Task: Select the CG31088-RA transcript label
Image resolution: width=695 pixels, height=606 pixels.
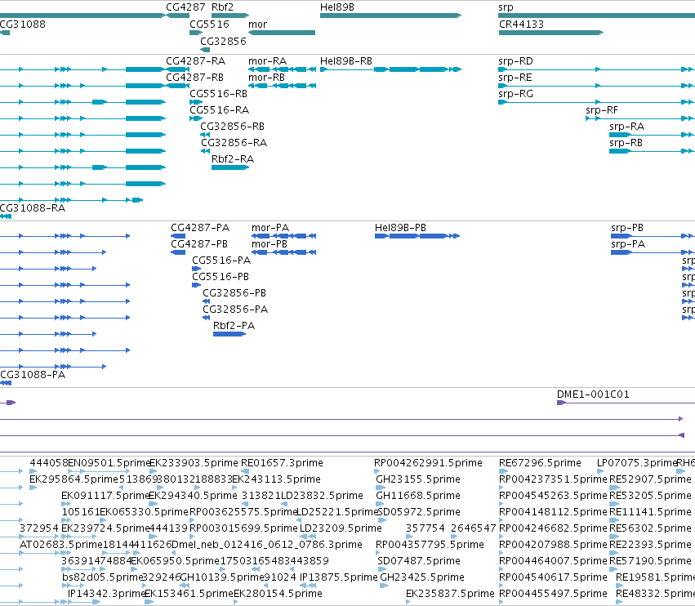Action: (33, 208)
